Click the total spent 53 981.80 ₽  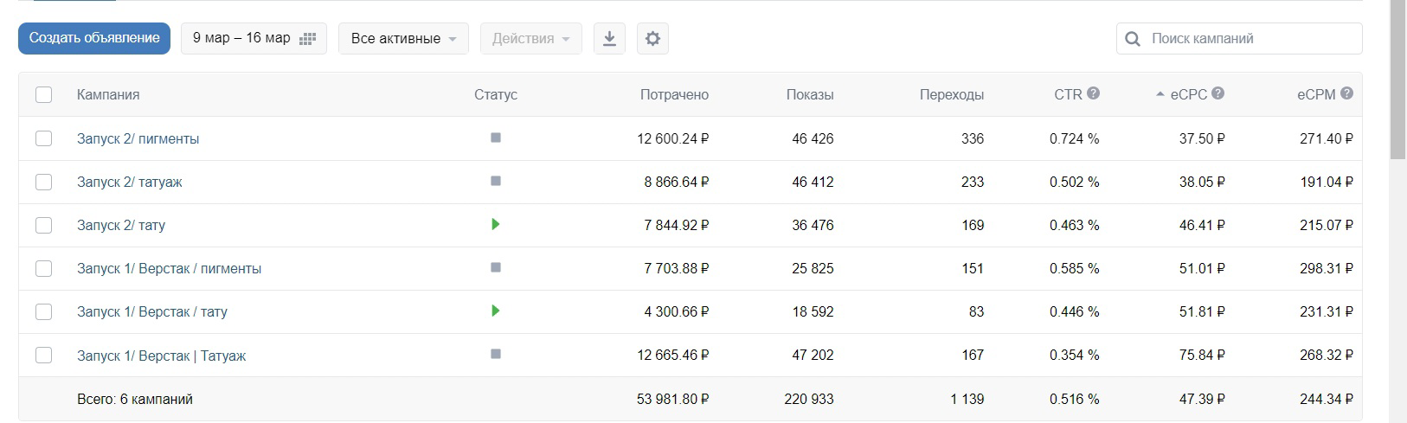(x=673, y=399)
